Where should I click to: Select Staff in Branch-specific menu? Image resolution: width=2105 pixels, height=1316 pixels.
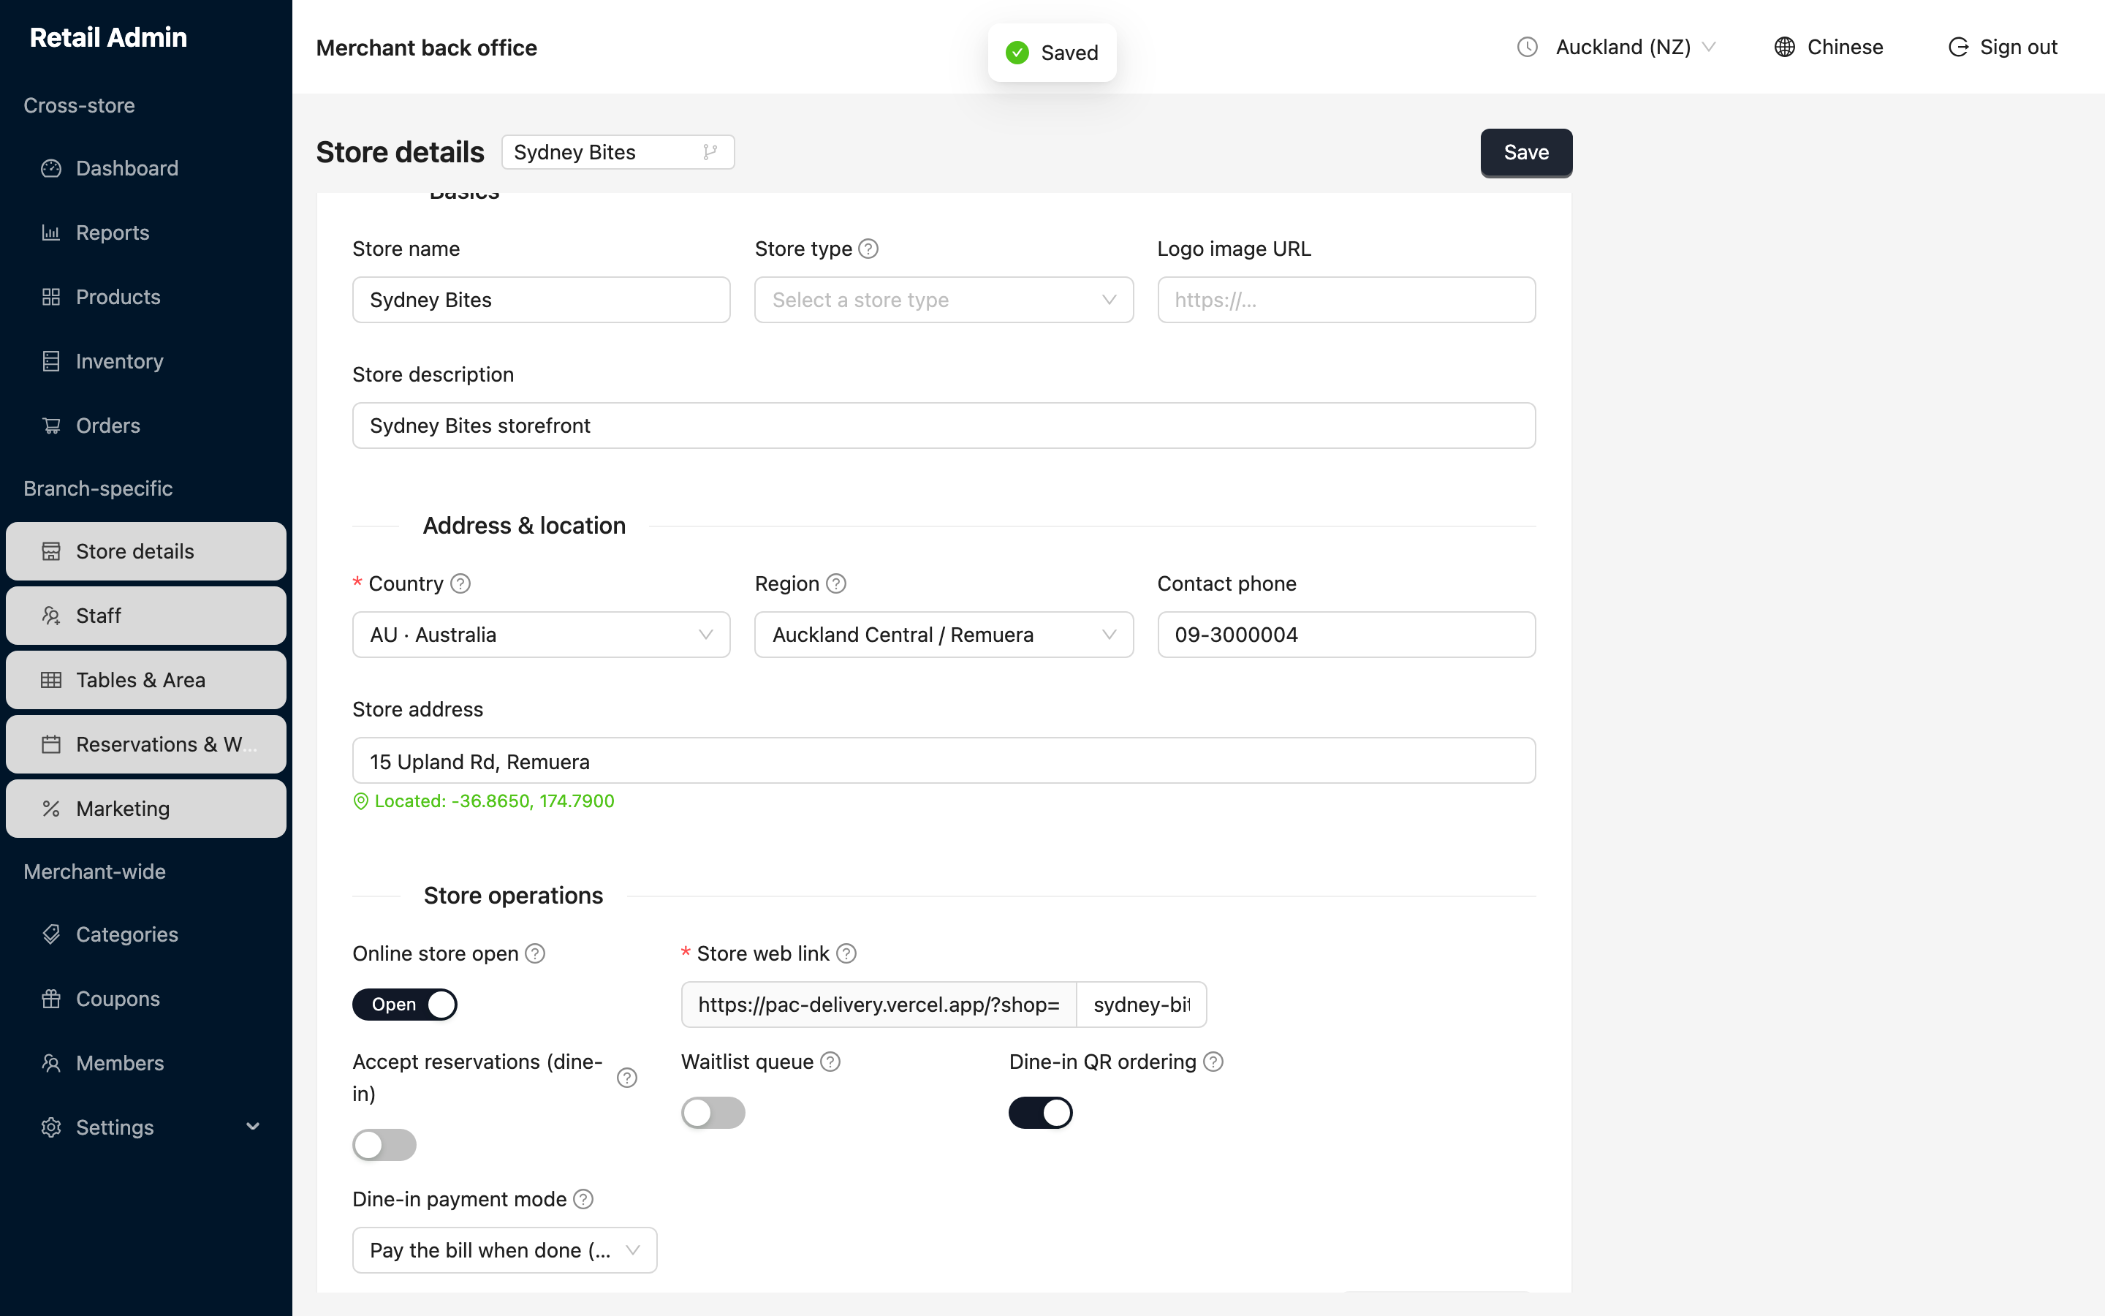(x=146, y=616)
